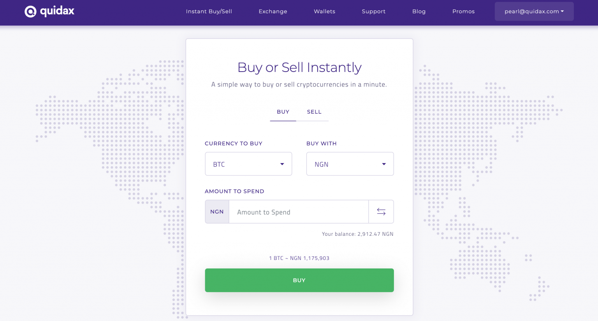The width and height of the screenshot is (598, 321).
Task: Go to the Exchange page
Action: click(x=273, y=11)
